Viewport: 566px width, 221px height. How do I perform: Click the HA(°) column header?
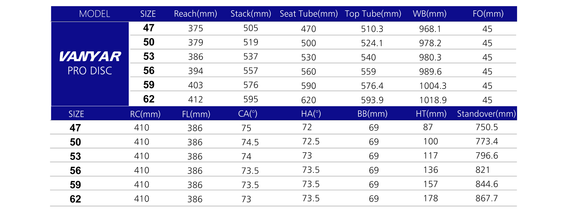click(311, 114)
